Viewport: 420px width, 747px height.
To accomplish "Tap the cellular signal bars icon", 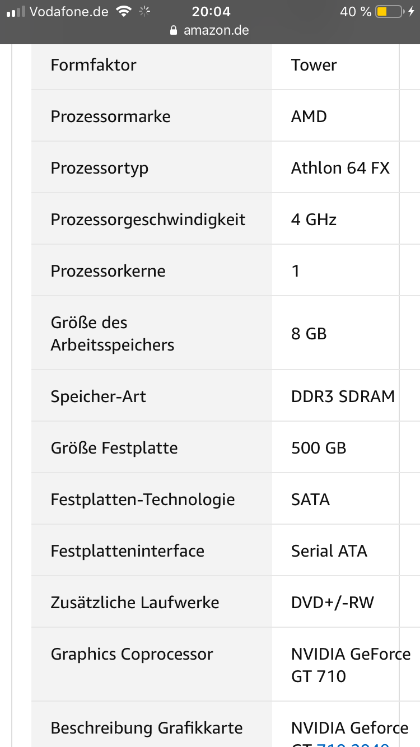I will click(16, 12).
